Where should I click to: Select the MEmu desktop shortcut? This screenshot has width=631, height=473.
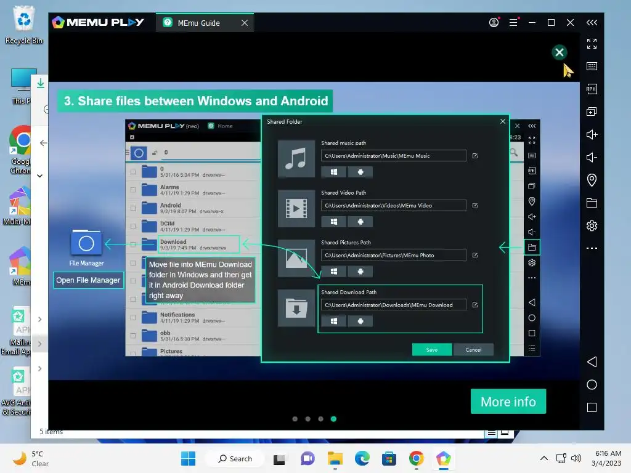(x=20, y=266)
